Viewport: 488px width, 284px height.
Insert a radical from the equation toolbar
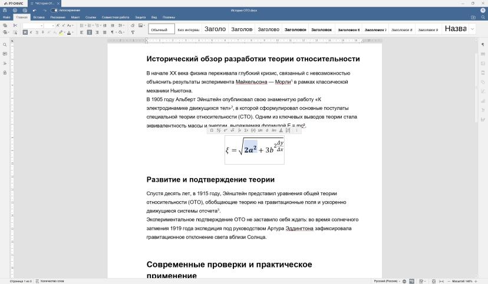(x=232, y=131)
